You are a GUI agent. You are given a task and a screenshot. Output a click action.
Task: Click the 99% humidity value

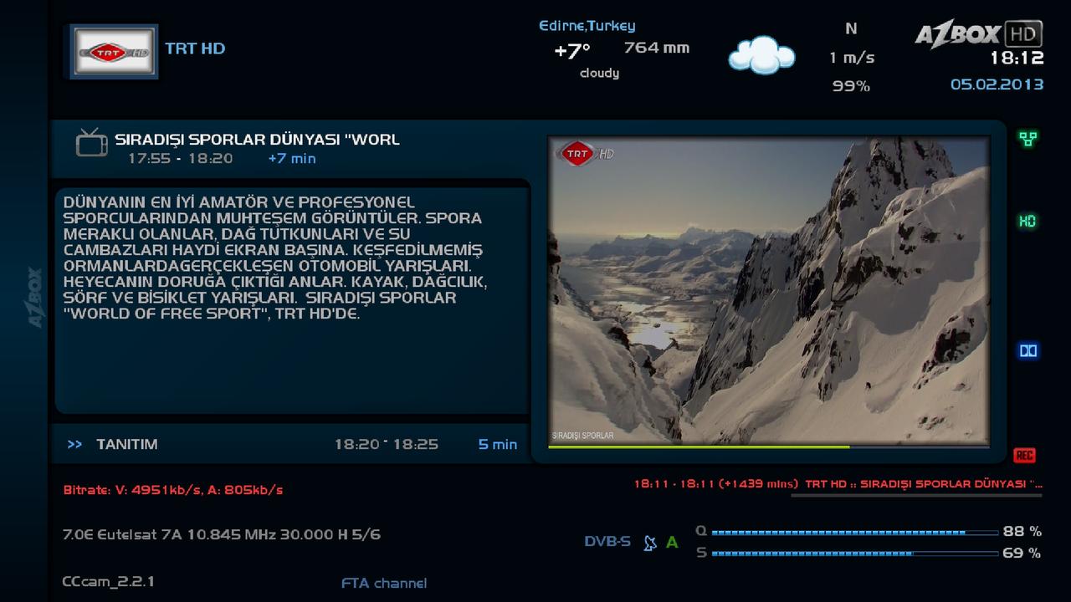(851, 85)
